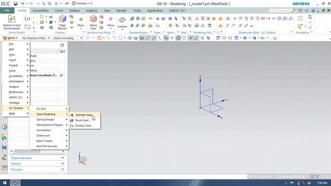Open the Render ribbon tab
Viewport: 331px width, 186px height.
[122, 10]
